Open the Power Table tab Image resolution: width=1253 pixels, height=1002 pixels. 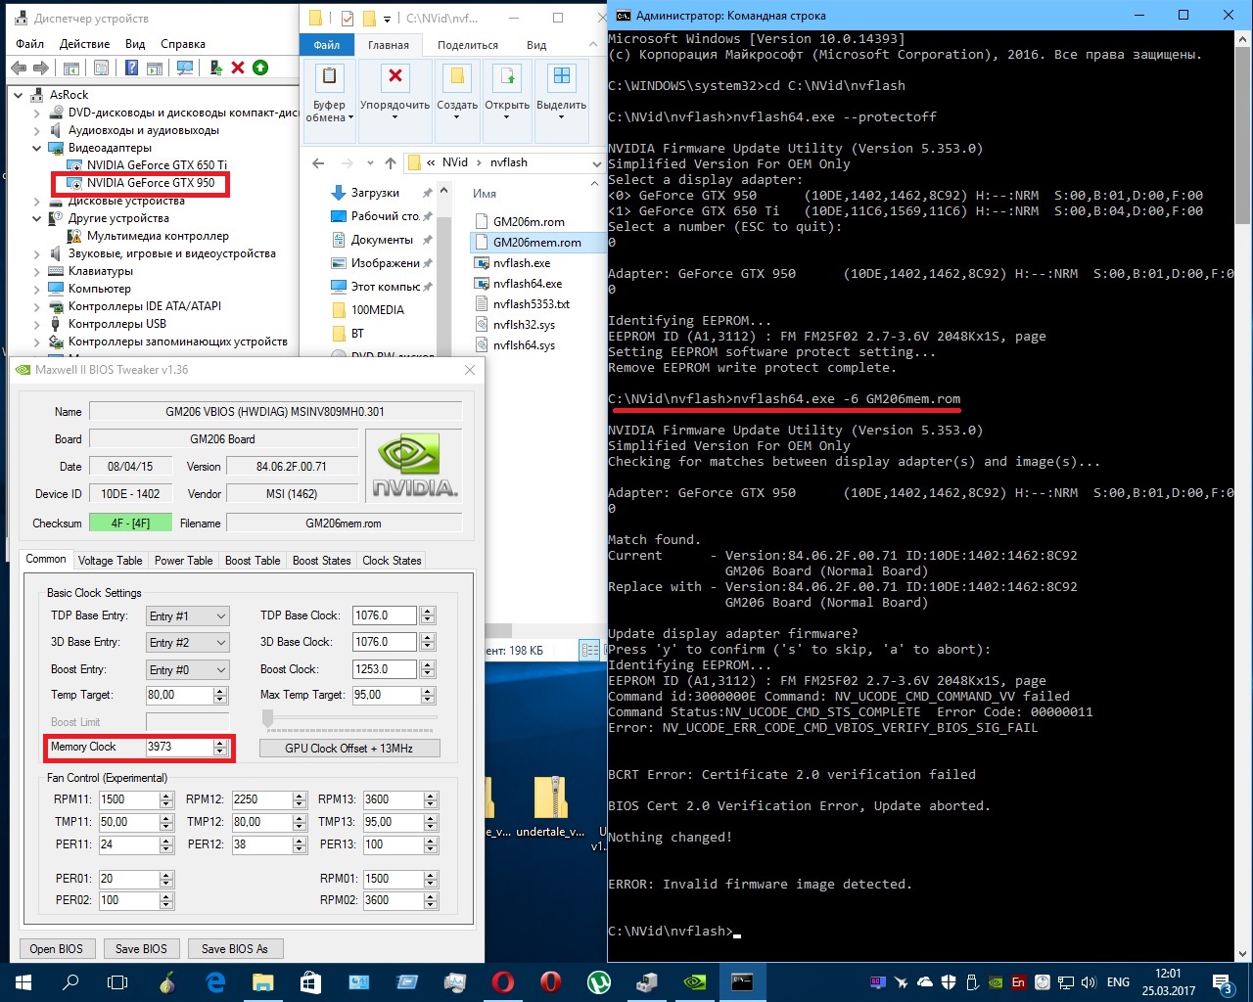click(183, 561)
